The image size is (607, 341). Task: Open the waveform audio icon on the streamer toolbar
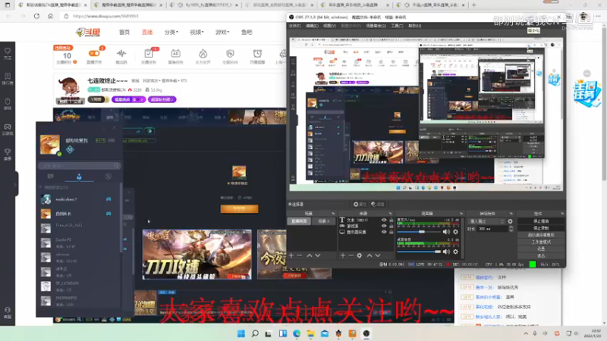[x=121, y=55]
